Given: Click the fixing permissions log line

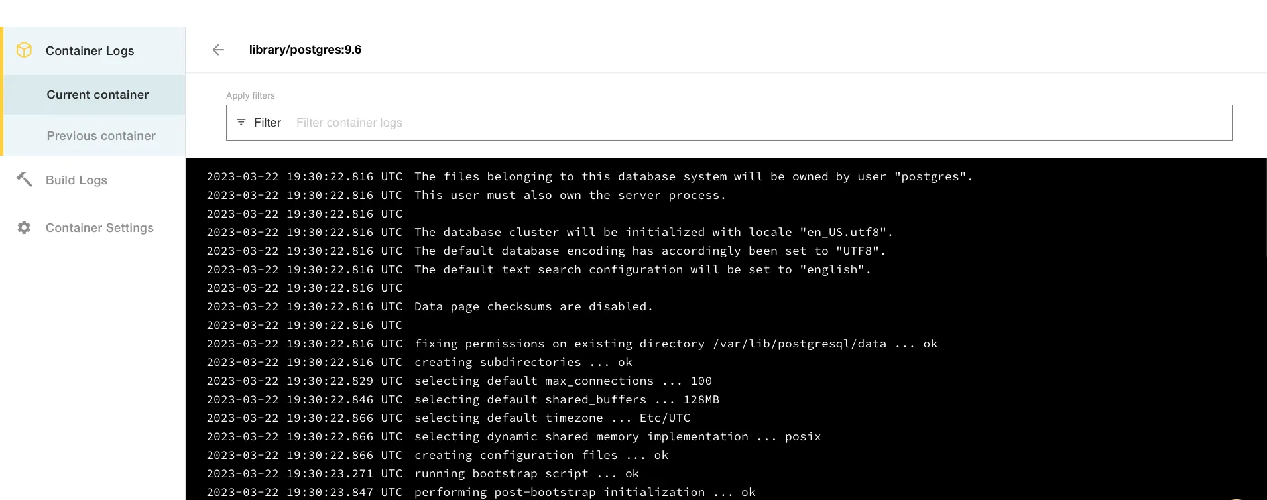Looking at the screenshot, I should 675,344.
